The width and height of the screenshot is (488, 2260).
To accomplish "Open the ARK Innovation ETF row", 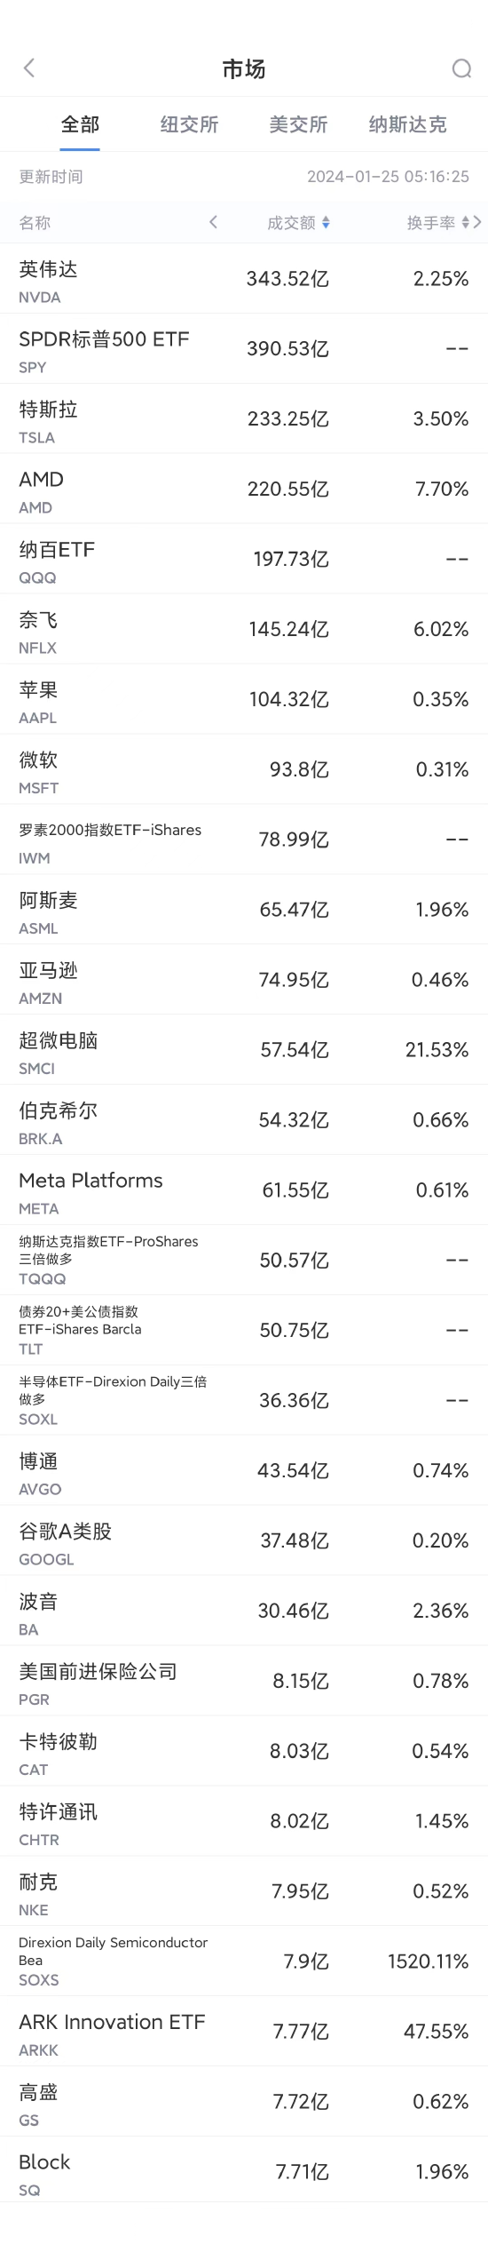I will coord(244,2033).
